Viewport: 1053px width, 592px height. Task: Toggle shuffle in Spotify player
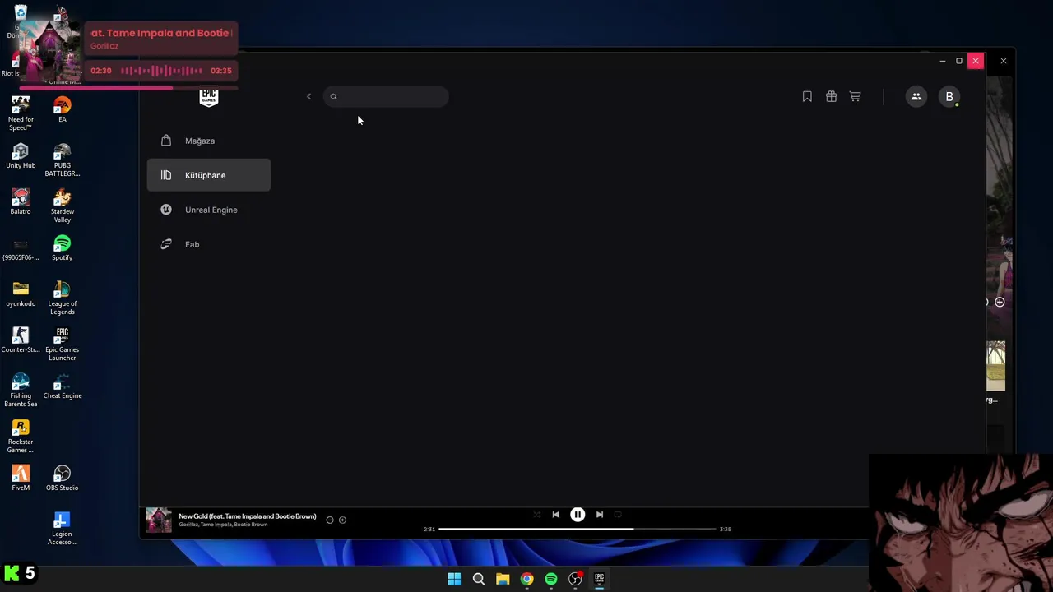point(536,515)
